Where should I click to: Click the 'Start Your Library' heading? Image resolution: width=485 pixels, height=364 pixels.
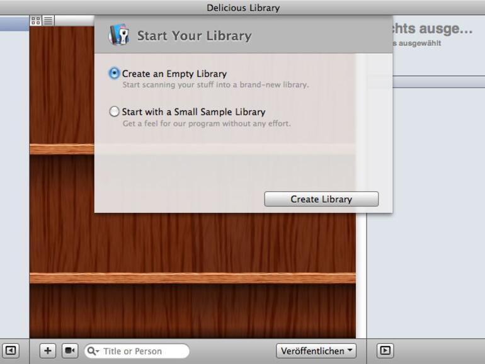click(194, 35)
